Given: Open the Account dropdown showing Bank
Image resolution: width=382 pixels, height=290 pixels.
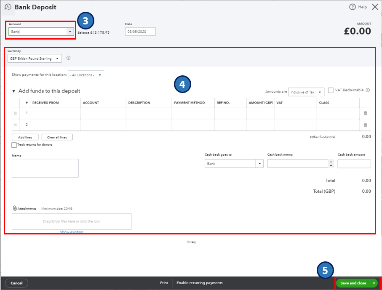Looking at the screenshot, I should tap(69, 32).
